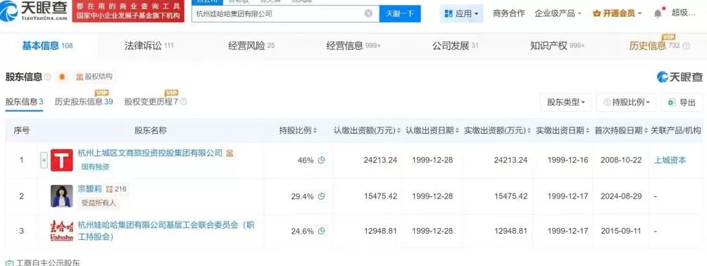Viewport: 707px width, 266px height.
Task: Switch to the 经营信息 tab
Action: click(x=353, y=46)
